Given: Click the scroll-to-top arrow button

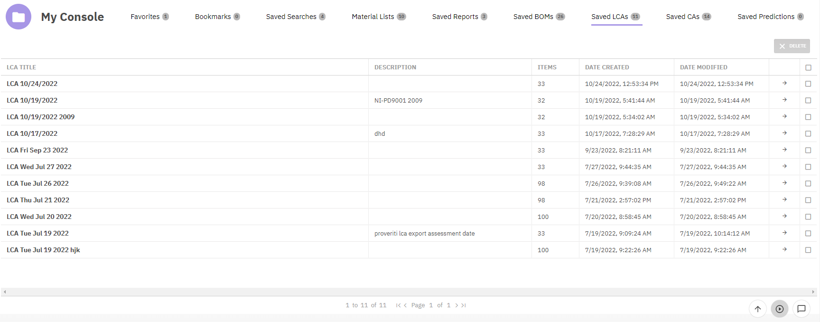Looking at the screenshot, I should pos(758,309).
